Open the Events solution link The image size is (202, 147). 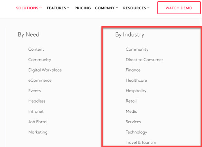pos(35,91)
